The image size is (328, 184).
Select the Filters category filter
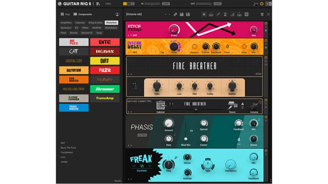[x=85, y=27]
